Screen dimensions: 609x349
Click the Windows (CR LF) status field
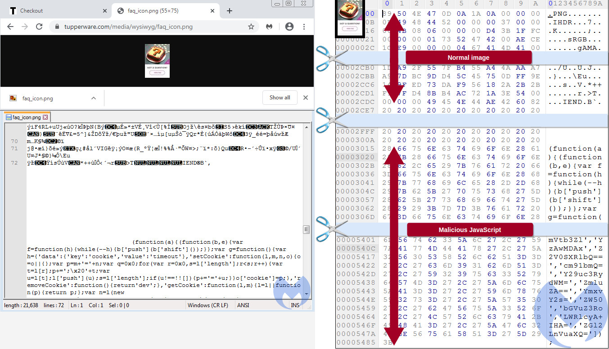pos(208,305)
